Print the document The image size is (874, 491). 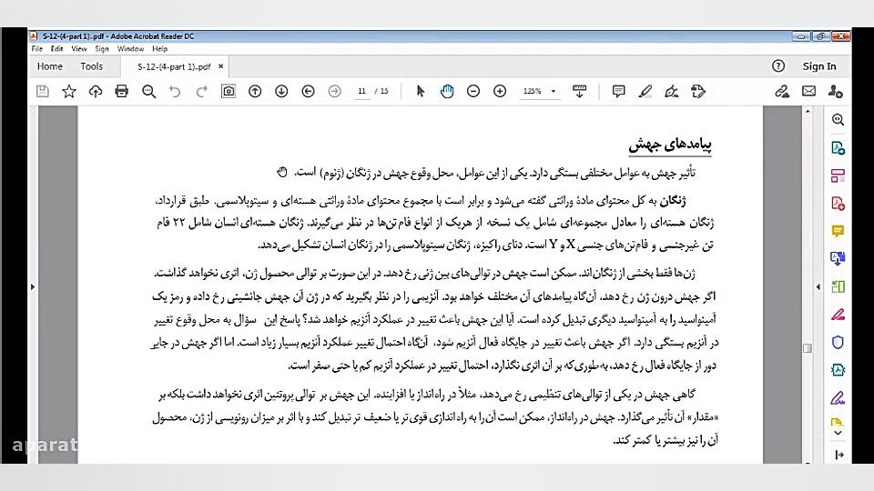(121, 91)
